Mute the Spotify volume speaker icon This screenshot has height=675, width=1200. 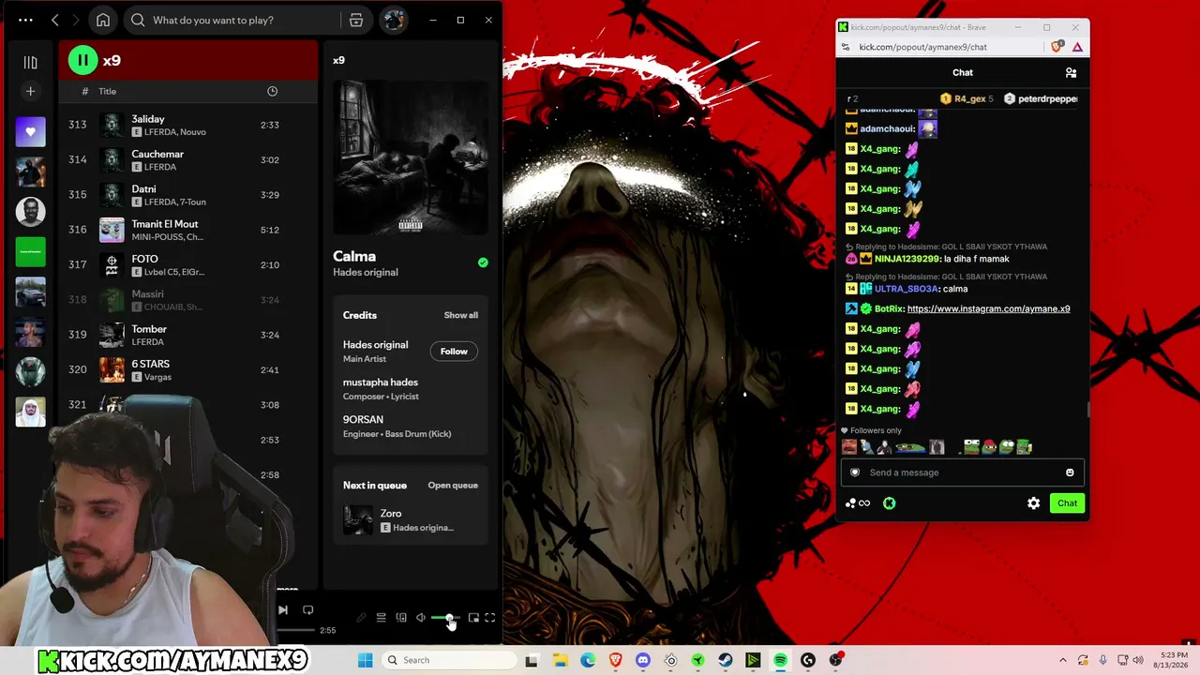tap(421, 618)
